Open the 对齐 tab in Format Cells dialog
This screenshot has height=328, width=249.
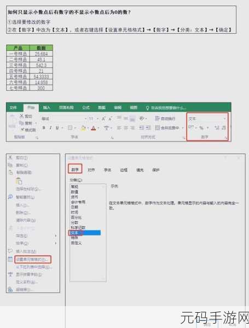(91, 170)
